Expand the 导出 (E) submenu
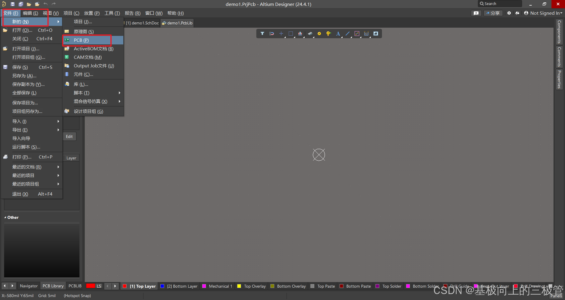The height and width of the screenshot is (300, 565). coord(32,130)
